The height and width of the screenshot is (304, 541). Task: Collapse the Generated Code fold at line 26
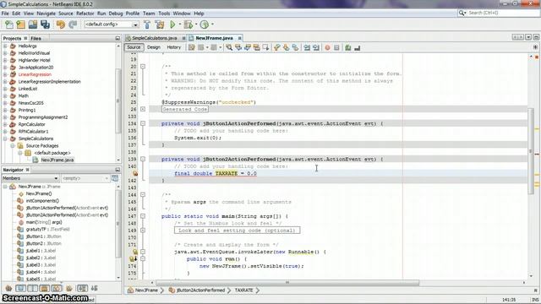point(143,109)
